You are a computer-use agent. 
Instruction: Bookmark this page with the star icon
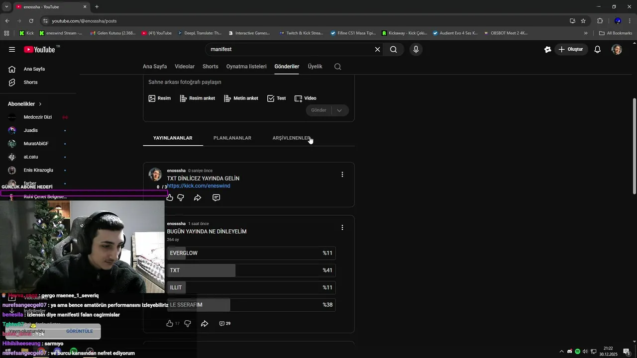583,21
